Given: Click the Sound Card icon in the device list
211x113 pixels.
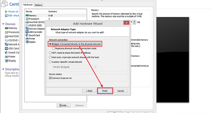Looking at the screenshot, I should 27,35.
